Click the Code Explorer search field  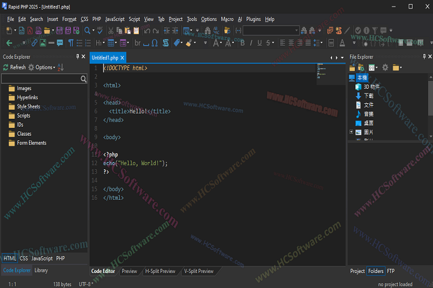44,79
